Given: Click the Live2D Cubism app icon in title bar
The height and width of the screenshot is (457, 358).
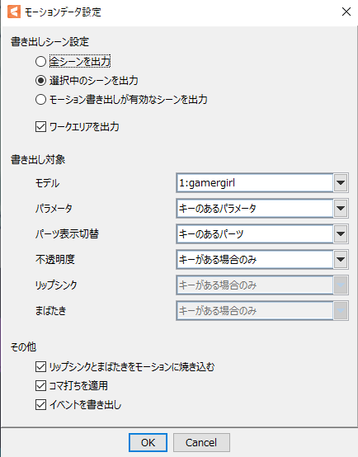Looking at the screenshot, I should (14, 12).
